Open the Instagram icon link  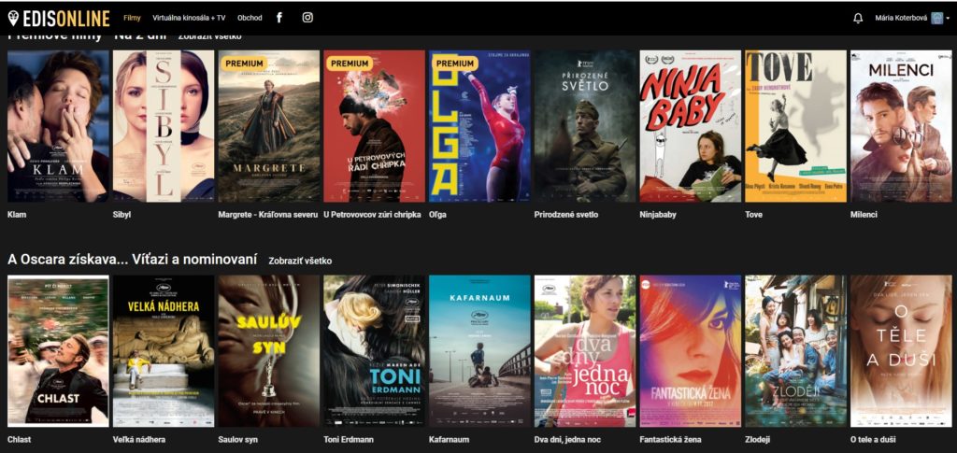pos(307,18)
